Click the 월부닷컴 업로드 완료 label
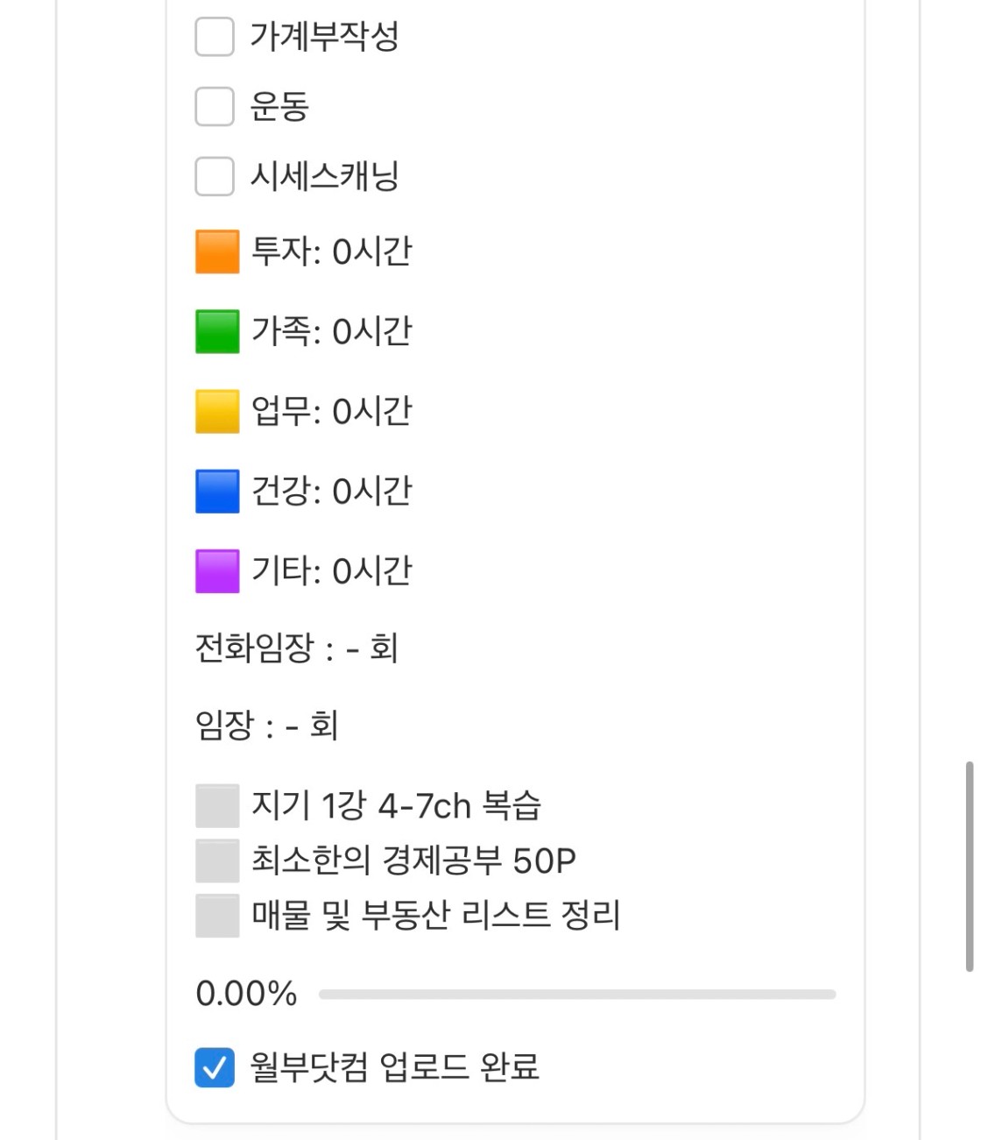Image resolution: width=981 pixels, height=1140 pixels. pos(395,1067)
